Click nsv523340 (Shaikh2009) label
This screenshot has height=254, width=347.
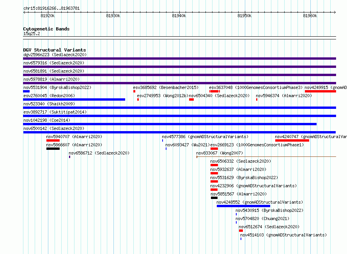[x=49, y=104]
